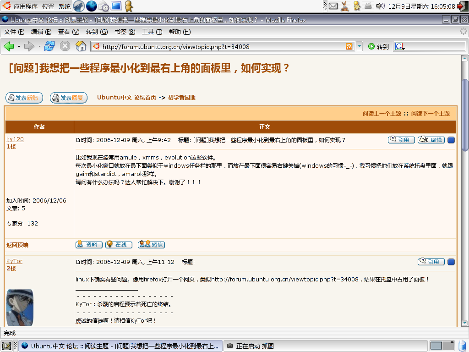Click the RSS feed icon in address bar
Screen dimensions: 469x352
(349, 46)
